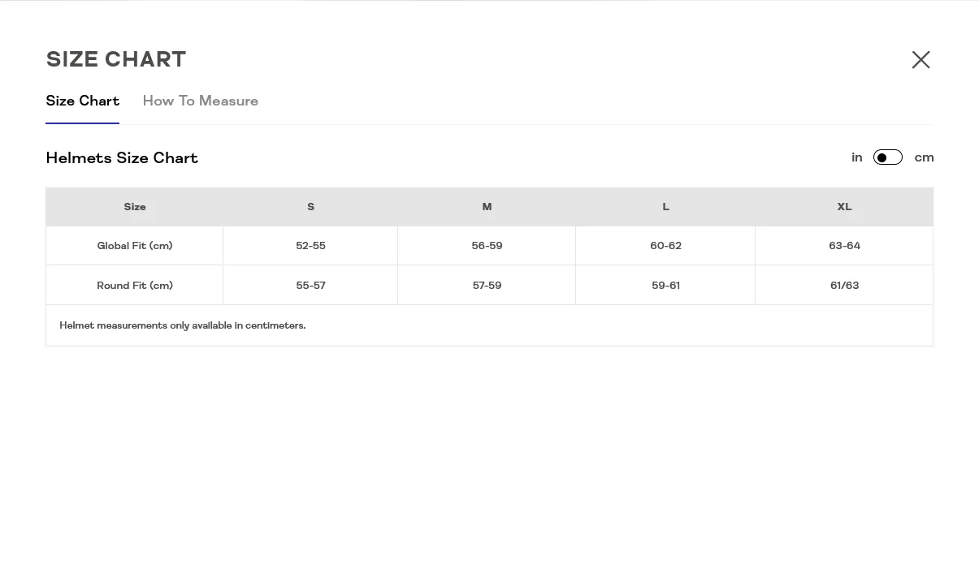Click the 60-62 Global Fit cell
Screen dimensions: 979x564
pos(665,246)
